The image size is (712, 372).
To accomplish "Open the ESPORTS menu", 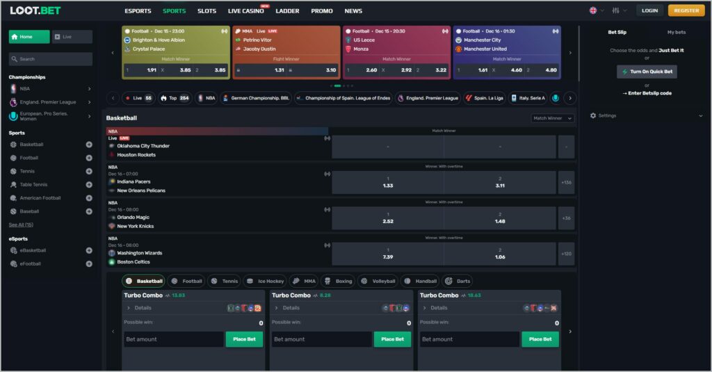I will [x=138, y=11].
